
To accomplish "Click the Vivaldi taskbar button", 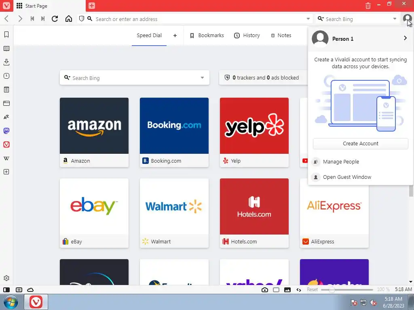I will pyautogui.click(x=36, y=302).
